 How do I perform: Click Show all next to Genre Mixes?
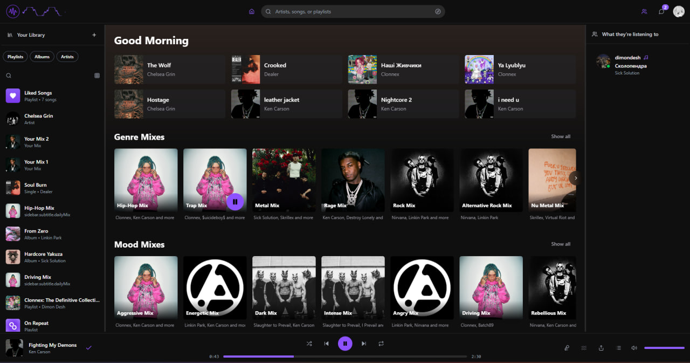click(561, 136)
